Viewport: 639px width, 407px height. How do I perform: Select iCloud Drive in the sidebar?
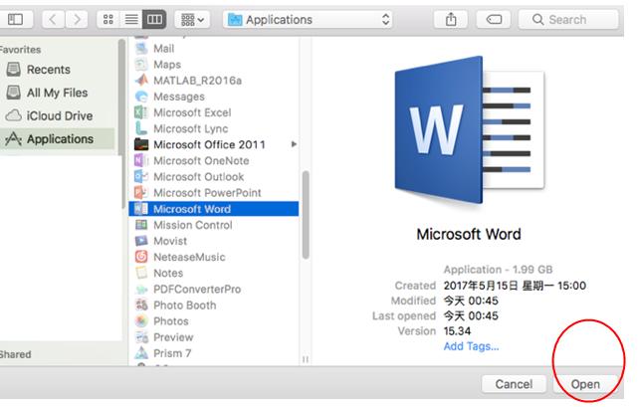coord(60,116)
